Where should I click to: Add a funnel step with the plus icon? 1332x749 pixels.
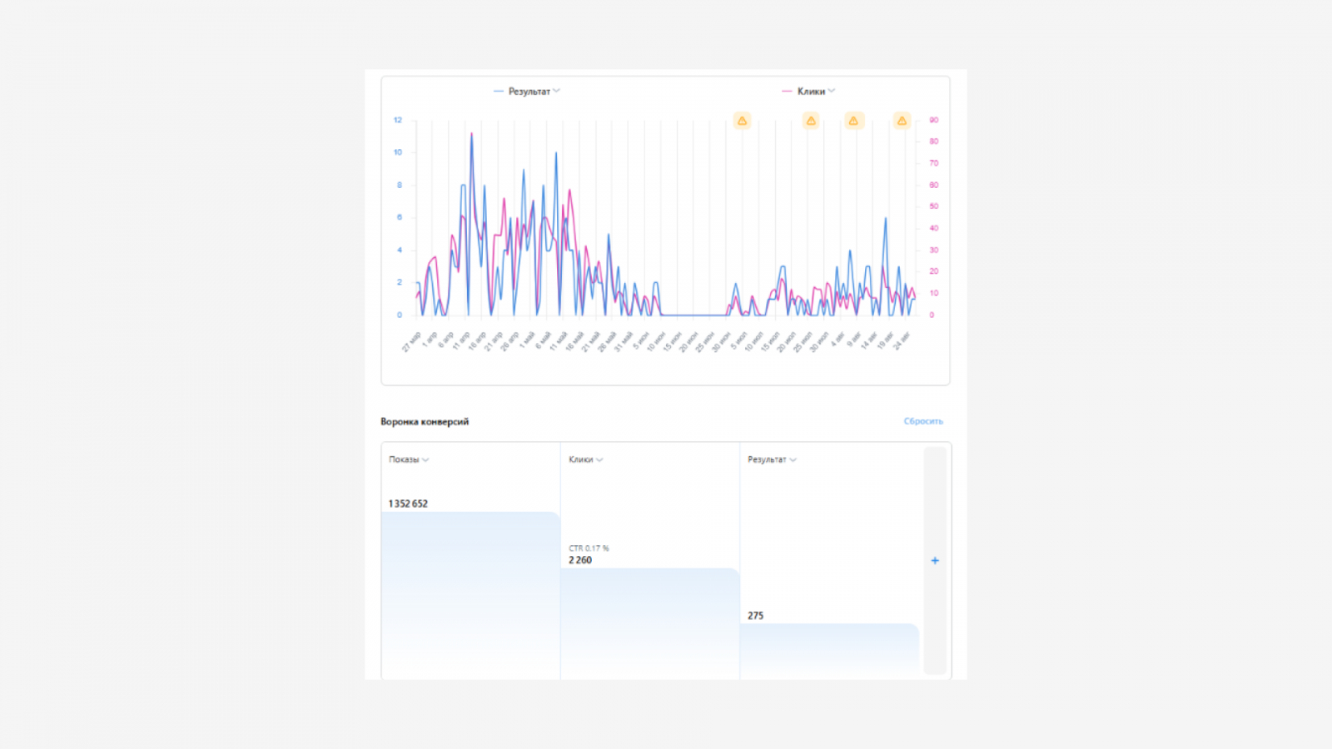[x=935, y=561]
